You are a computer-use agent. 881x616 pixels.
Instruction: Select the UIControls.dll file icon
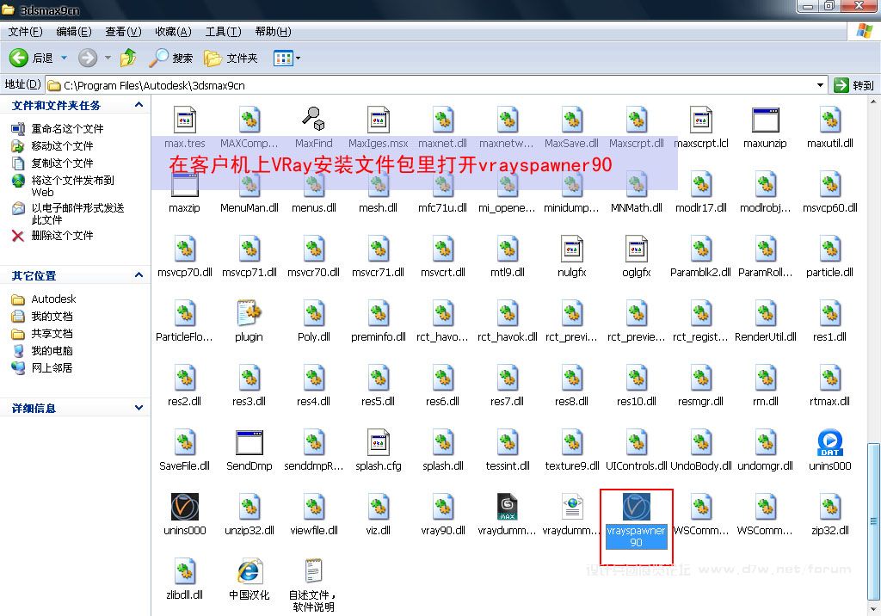coord(636,442)
